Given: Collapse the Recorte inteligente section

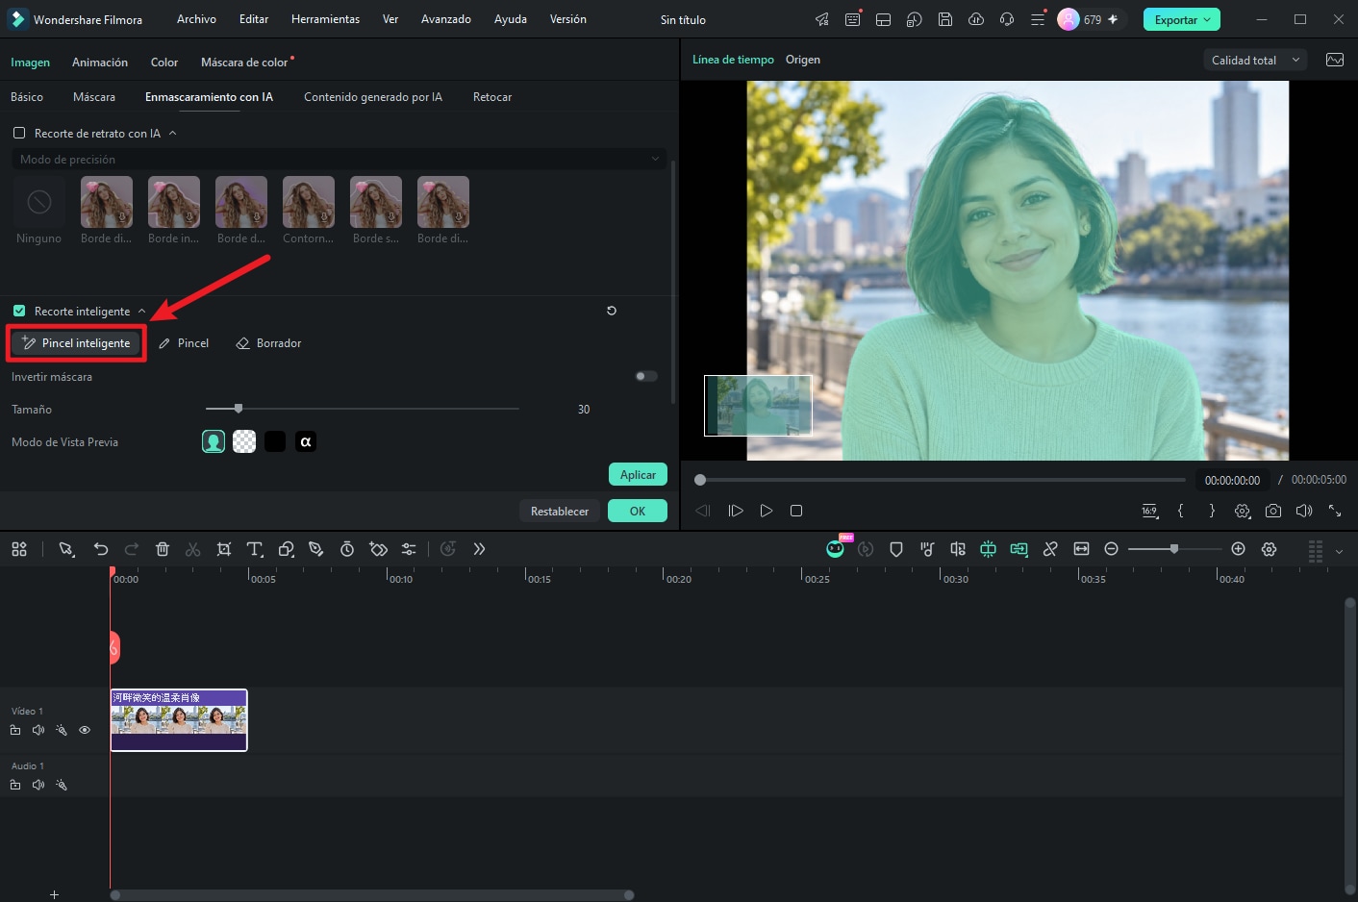Looking at the screenshot, I should point(141,311).
